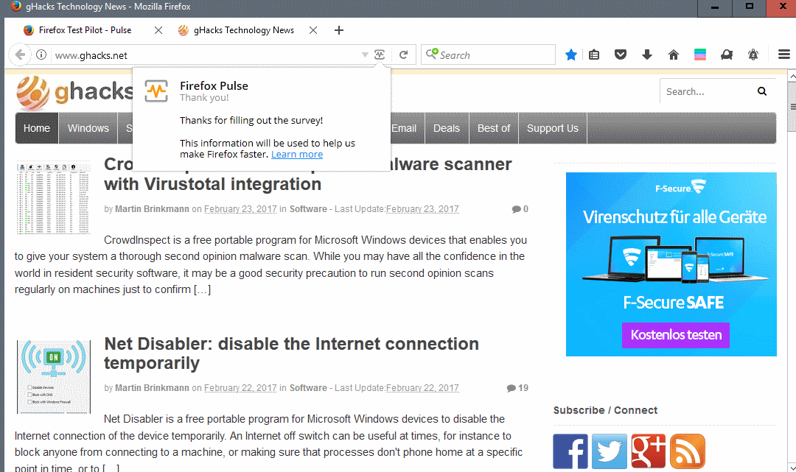Open the Windows navigation menu item
This screenshot has width=796, height=472.
pos(88,128)
